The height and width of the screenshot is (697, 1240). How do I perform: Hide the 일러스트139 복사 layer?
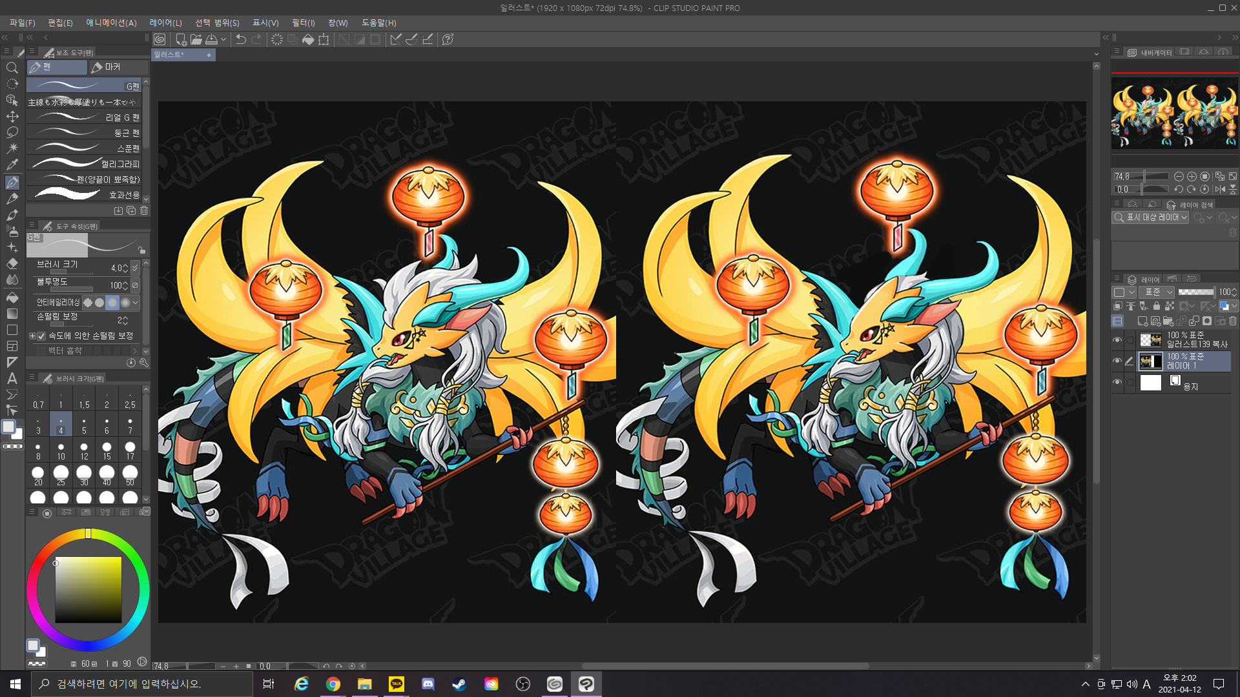1117,339
